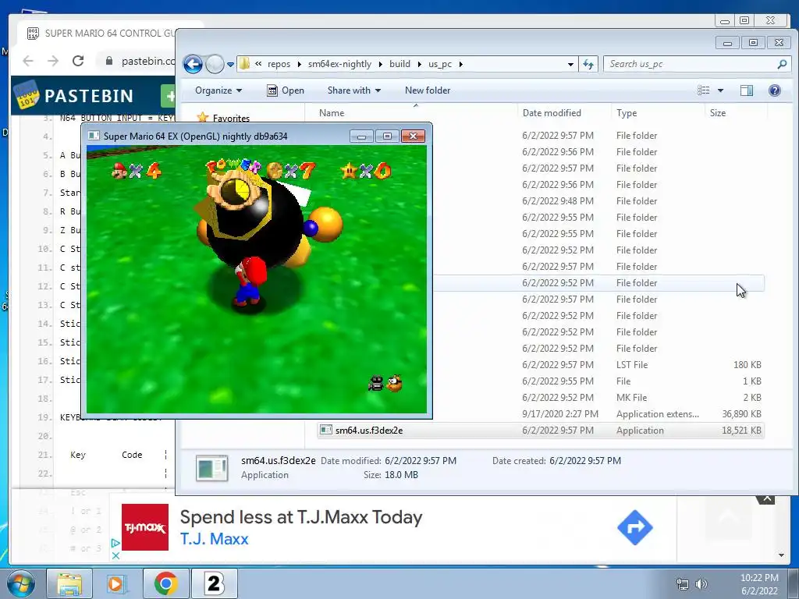Click the Search us_pc field
Image resolution: width=799 pixels, height=599 pixels.
pyautogui.click(x=696, y=64)
